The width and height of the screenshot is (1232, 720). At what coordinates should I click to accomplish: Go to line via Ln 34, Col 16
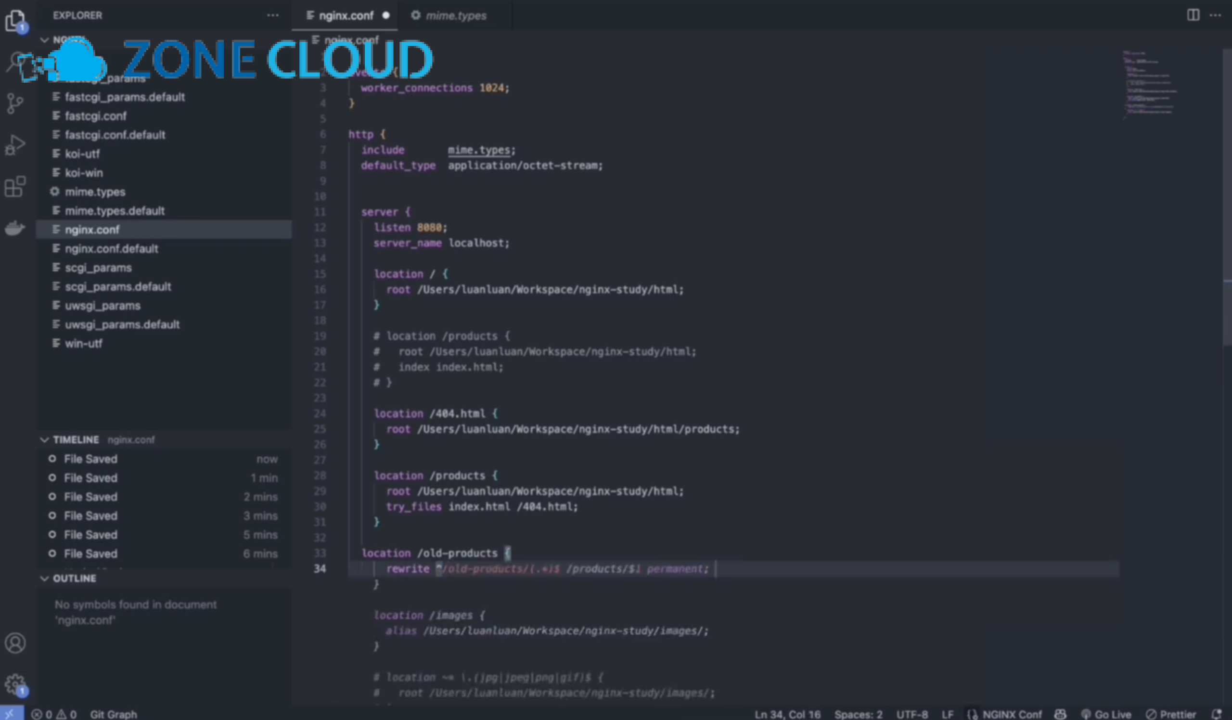point(787,714)
